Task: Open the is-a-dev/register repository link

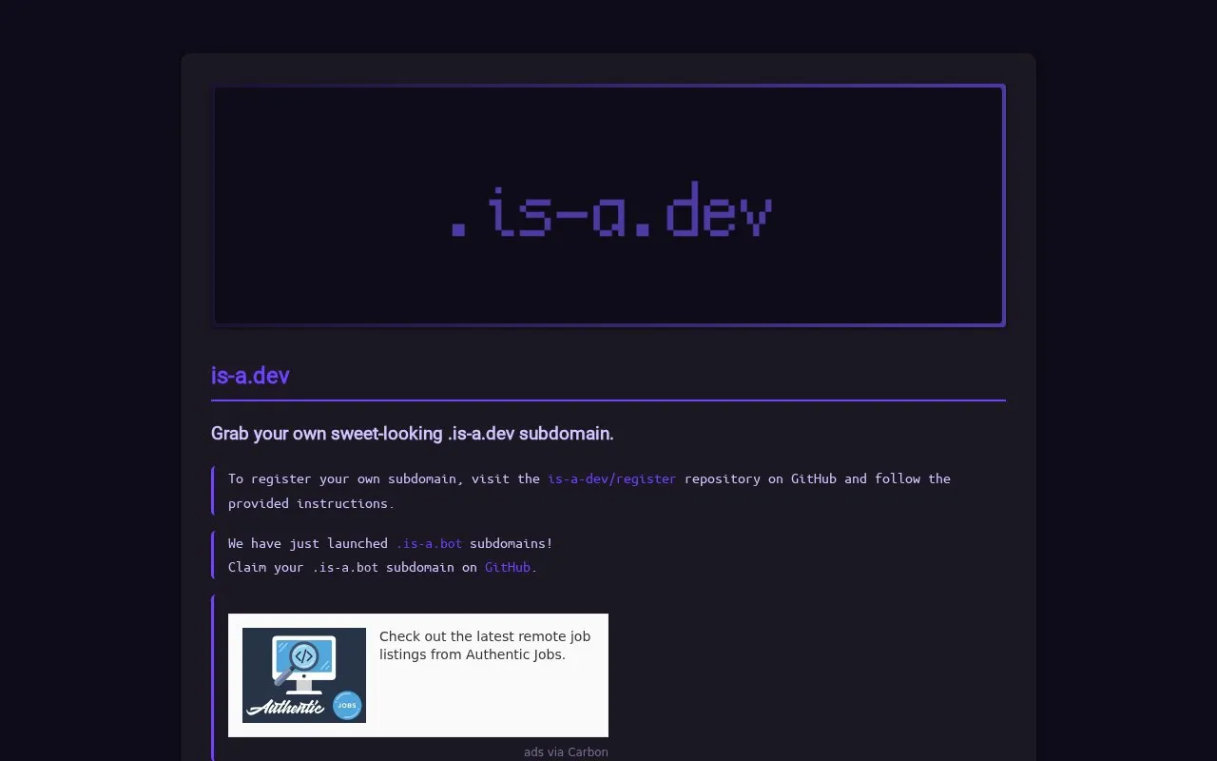Action: [612, 478]
